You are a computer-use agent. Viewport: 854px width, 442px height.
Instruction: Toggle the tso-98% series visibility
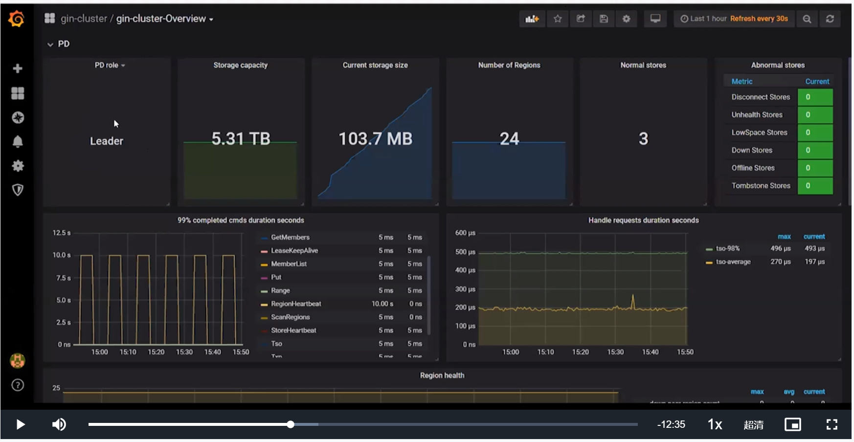(727, 248)
